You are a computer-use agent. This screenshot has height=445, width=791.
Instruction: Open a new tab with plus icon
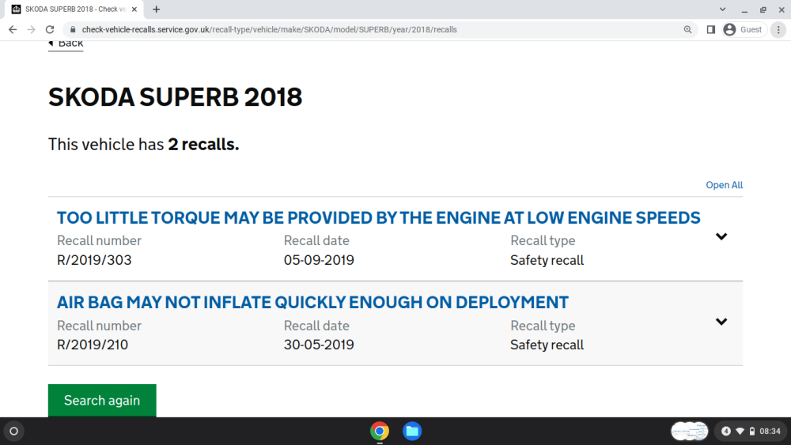click(x=157, y=9)
